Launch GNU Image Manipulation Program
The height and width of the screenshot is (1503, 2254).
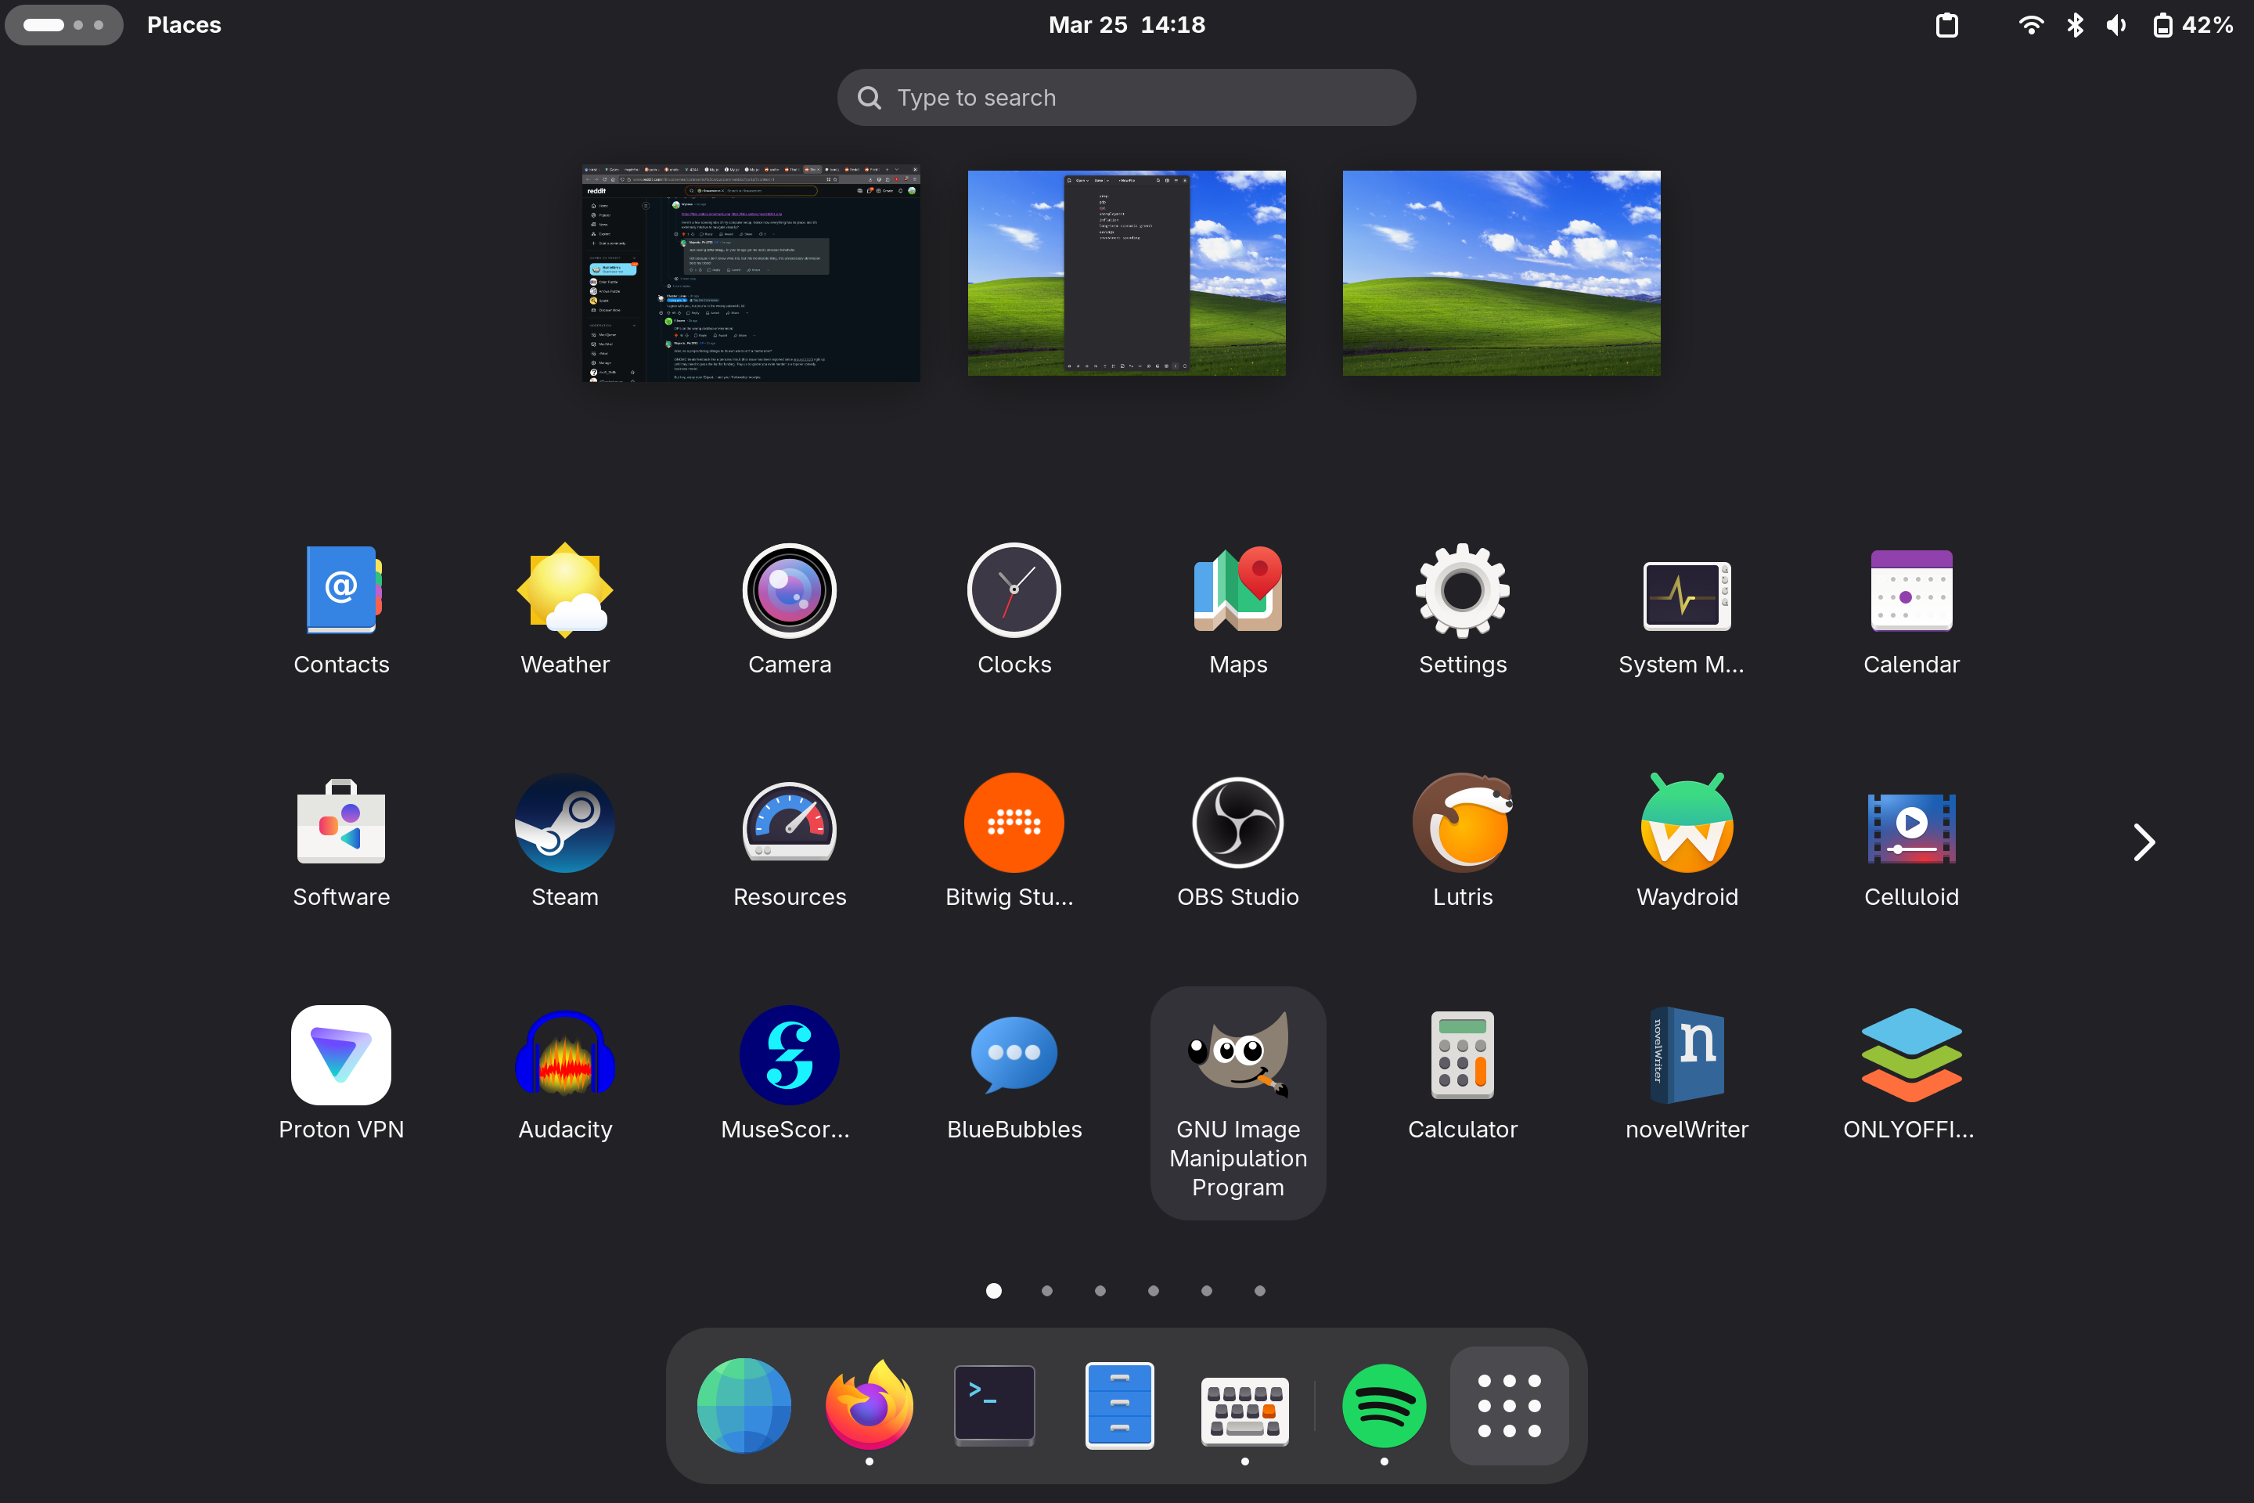tap(1237, 1054)
